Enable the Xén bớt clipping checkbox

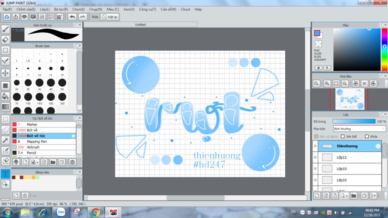point(343,136)
